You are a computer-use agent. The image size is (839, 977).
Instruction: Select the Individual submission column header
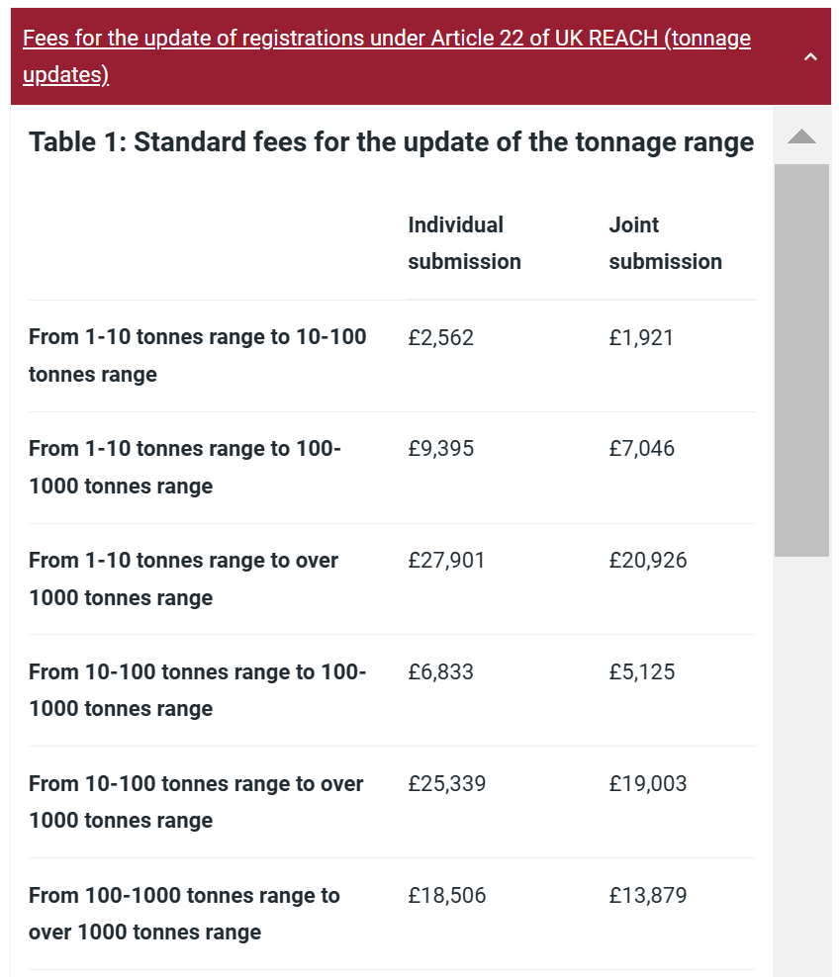464,243
